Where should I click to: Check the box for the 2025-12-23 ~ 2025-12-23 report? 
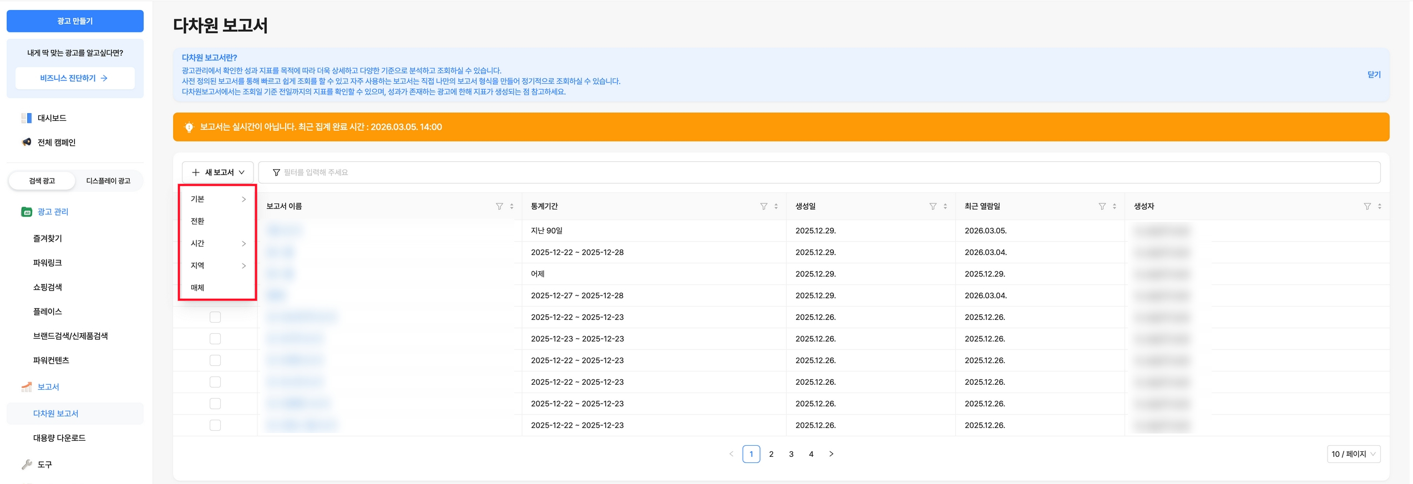215,339
